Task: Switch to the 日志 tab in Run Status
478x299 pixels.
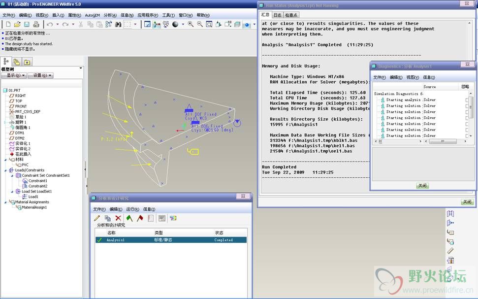Action: coord(278,15)
